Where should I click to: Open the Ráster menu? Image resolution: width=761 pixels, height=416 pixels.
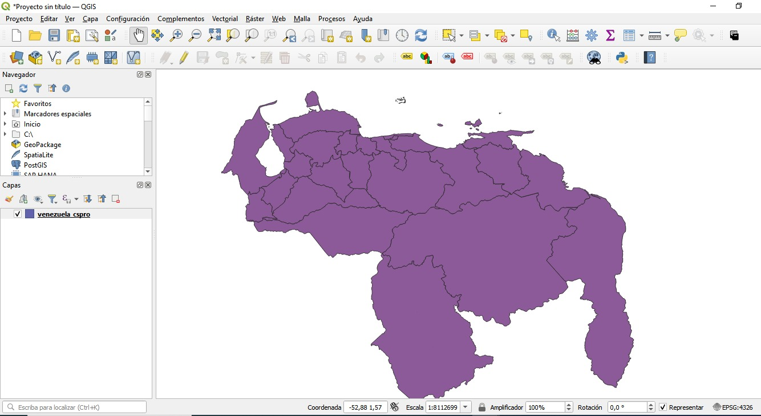pyautogui.click(x=255, y=19)
